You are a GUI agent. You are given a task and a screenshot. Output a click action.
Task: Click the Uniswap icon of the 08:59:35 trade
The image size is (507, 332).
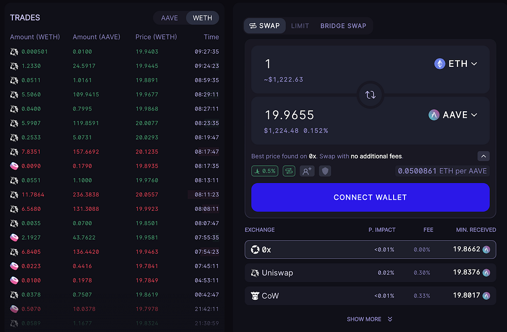pos(14,80)
